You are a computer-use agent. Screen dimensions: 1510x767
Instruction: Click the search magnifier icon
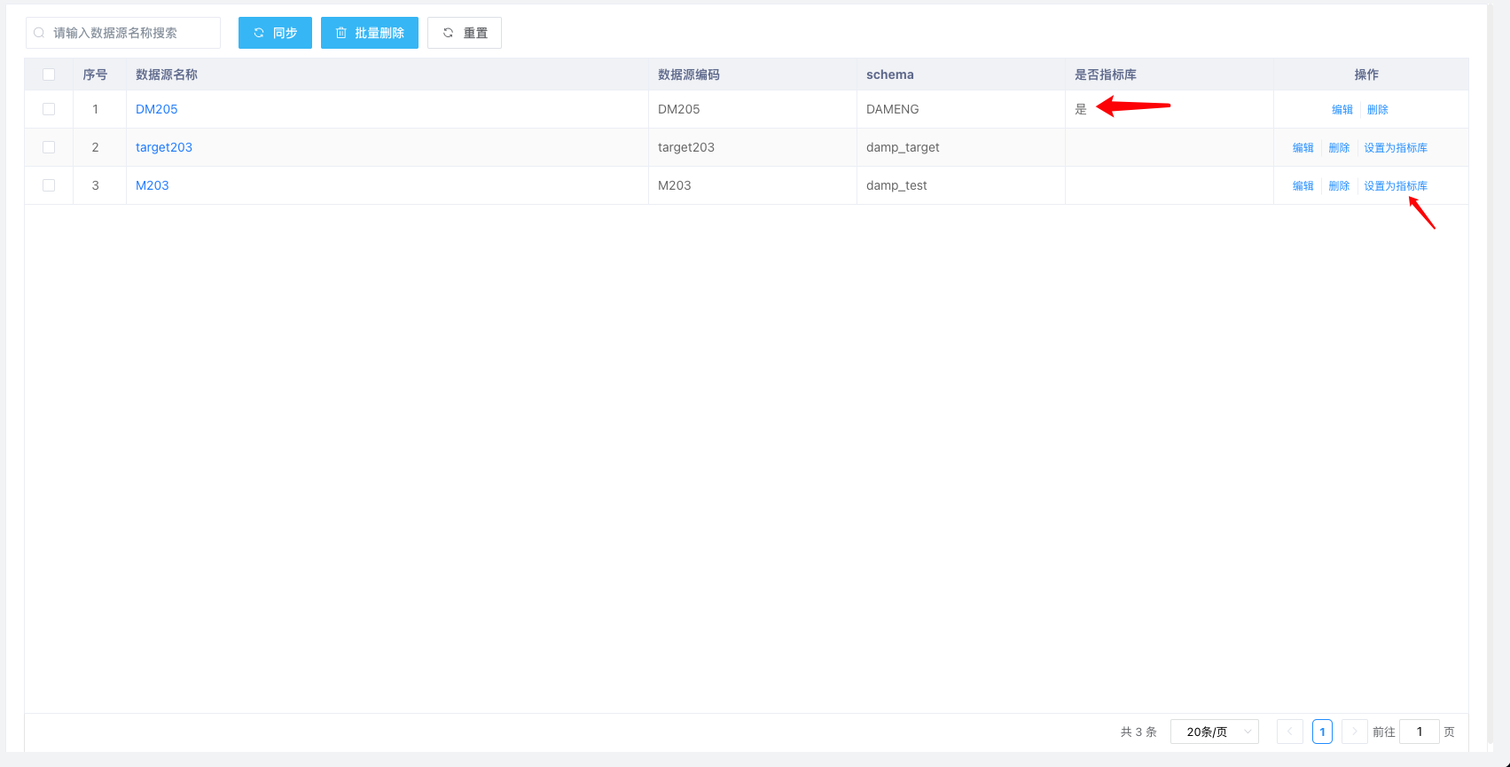click(39, 33)
